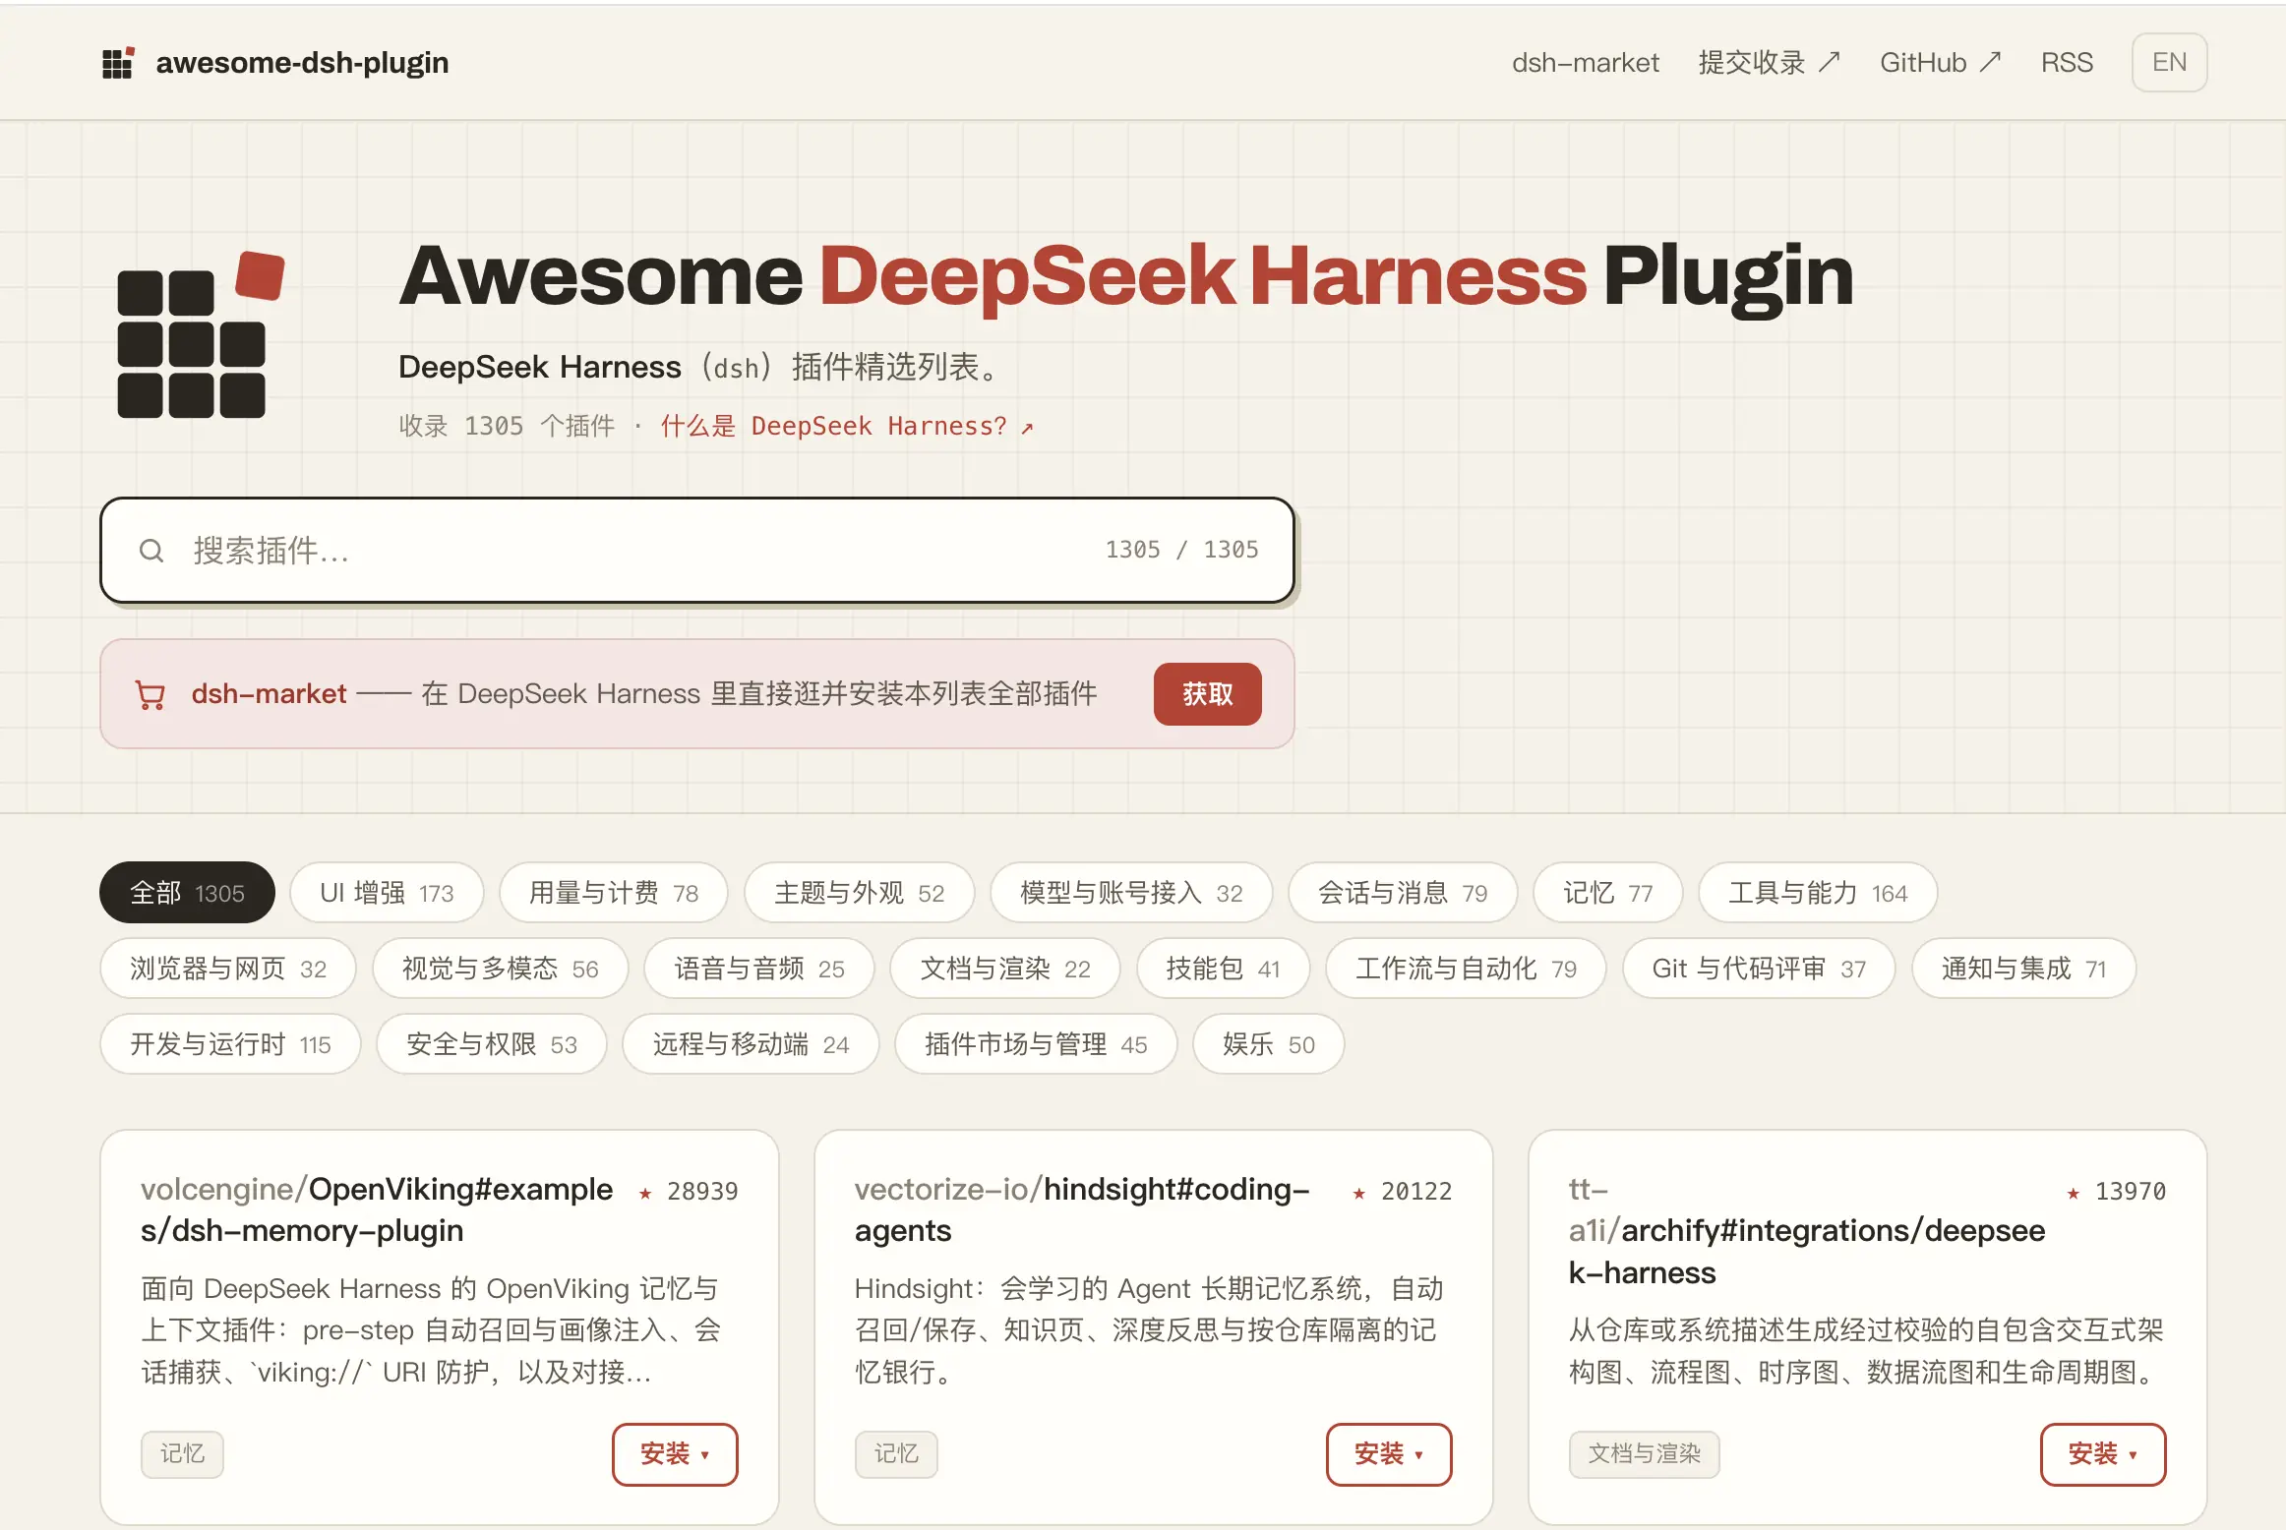Click the 获取 button
This screenshot has width=2286, height=1530.
click(1207, 694)
